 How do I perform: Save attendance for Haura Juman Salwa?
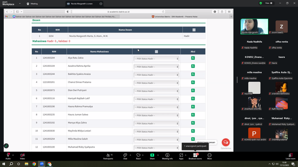tap(193, 115)
